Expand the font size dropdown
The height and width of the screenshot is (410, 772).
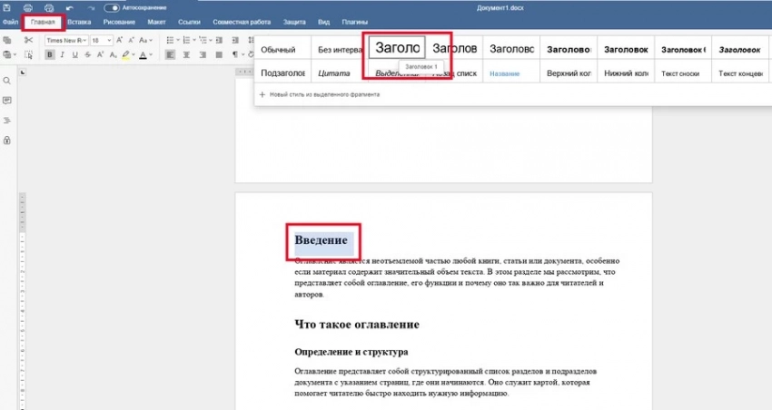pyautogui.click(x=110, y=40)
